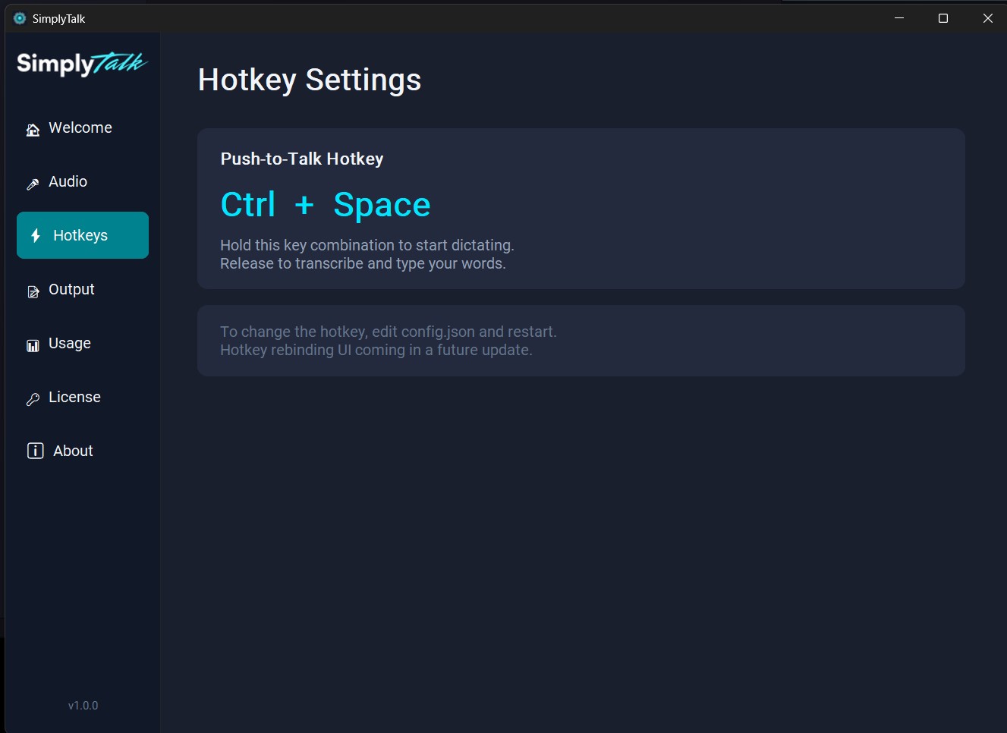Maximize the SimplyTalk window

(x=943, y=18)
